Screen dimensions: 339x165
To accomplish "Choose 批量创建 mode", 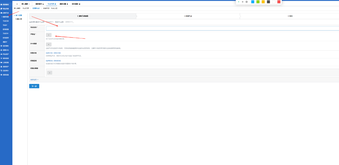I will point(19,19).
